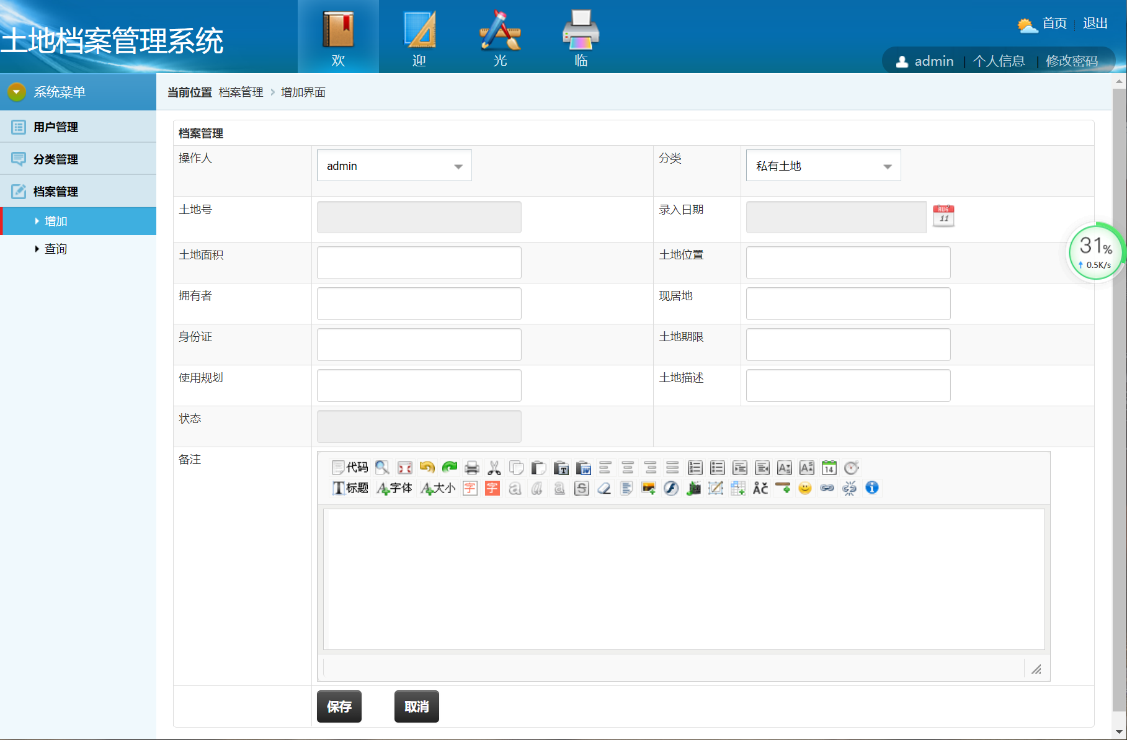1127x740 pixels.
Task: Open the 分类 私有土地 dropdown
Action: [x=823, y=166]
